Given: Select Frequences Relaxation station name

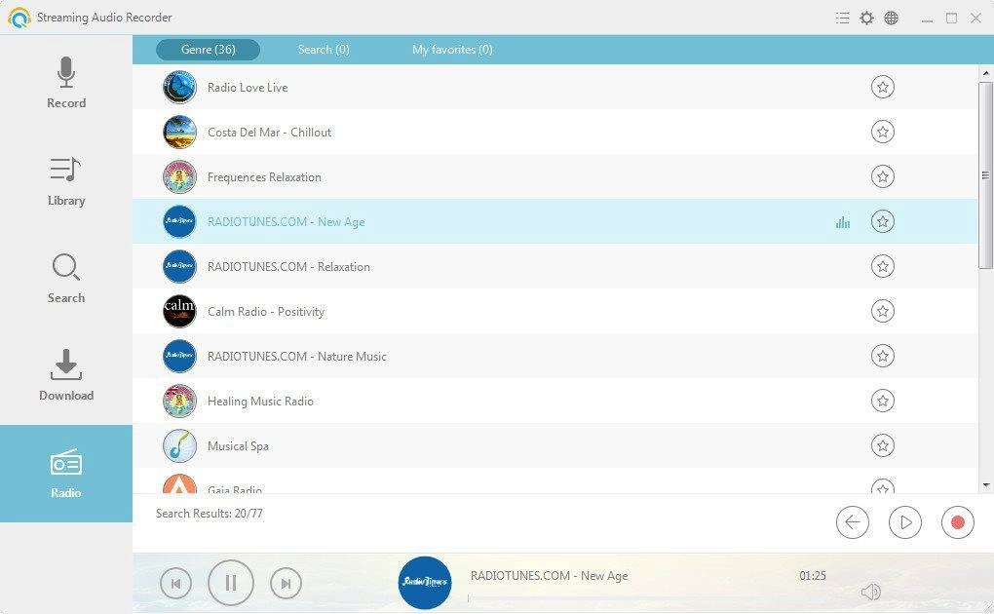Looking at the screenshot, I should 264,177.
